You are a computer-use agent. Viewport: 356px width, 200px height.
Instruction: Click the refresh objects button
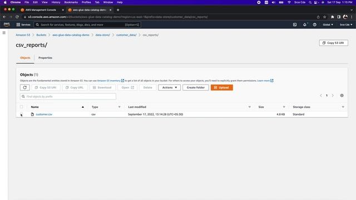click(x=24, y=88)
